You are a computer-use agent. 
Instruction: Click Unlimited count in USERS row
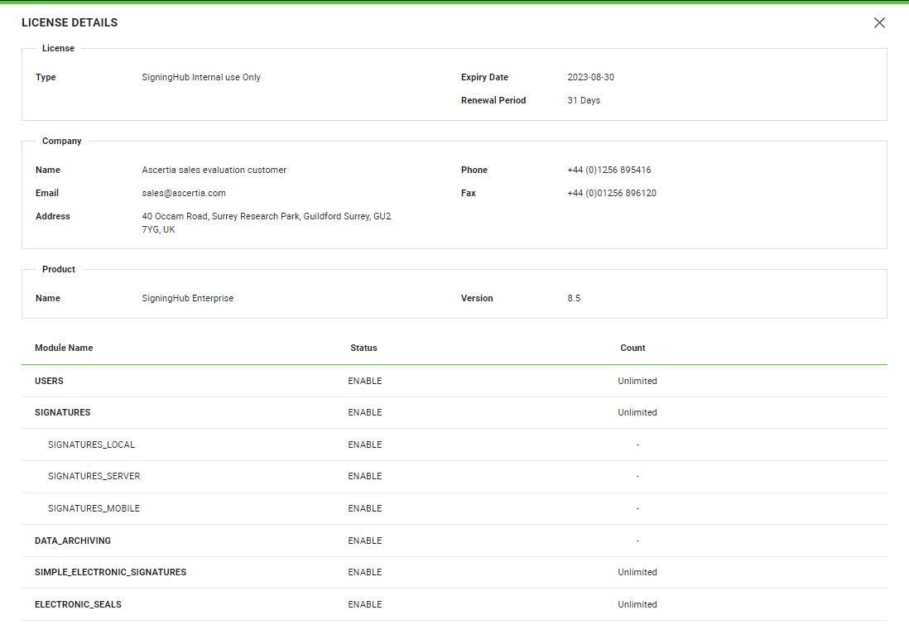click(637, 381)
